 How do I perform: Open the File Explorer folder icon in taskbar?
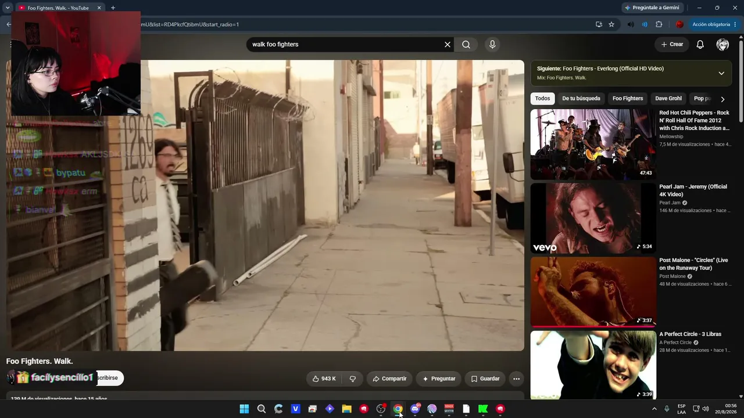tap(346, 409)
